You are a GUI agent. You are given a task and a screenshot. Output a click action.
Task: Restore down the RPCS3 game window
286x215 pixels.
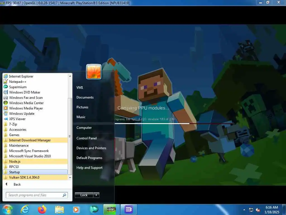point(268,3)
